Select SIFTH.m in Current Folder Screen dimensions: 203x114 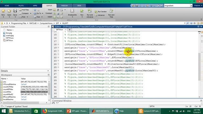pyautogui.click(x=9, y=41)
